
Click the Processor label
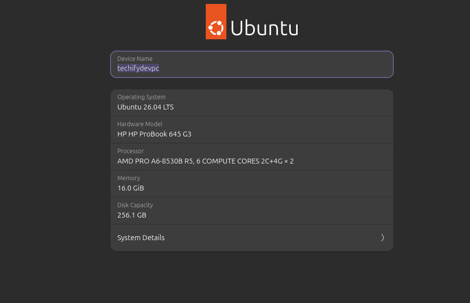tap(131, 151)
